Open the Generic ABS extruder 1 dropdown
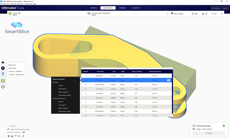 tap(47, 14)
